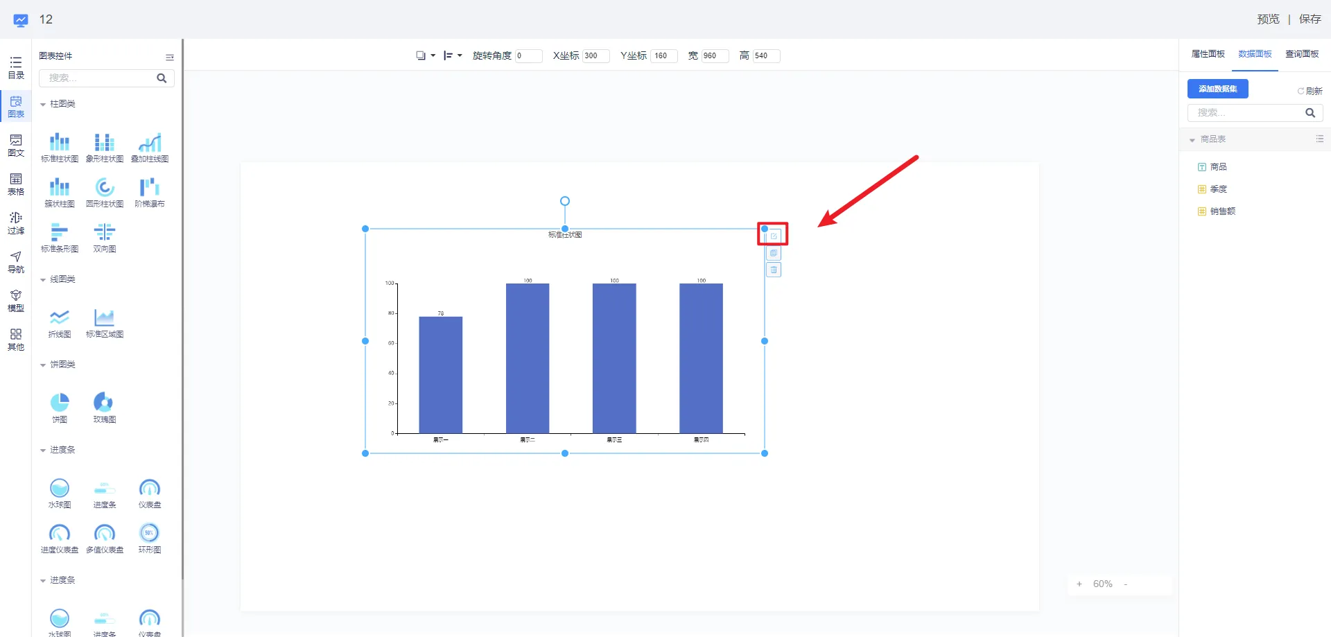Collapse the 饼图类 category

click(x=43, y=365)
